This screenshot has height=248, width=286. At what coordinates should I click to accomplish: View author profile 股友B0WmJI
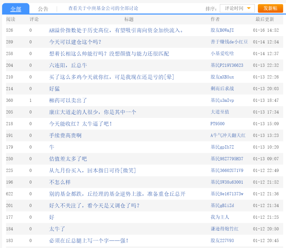click(222, 30)
